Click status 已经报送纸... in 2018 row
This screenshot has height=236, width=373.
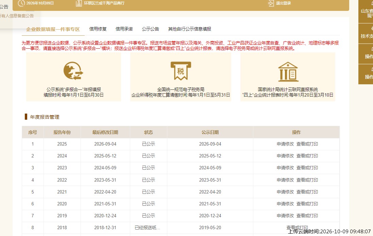pos(148,228)
